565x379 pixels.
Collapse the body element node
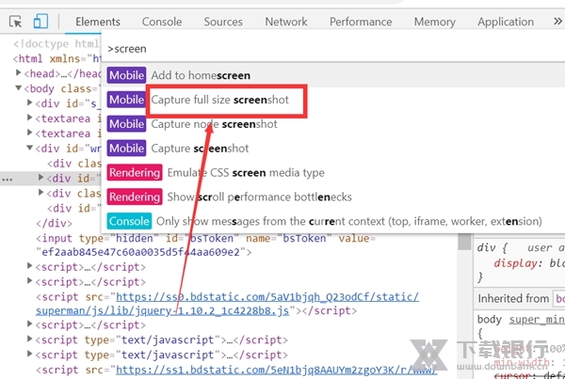coord(18,88)
